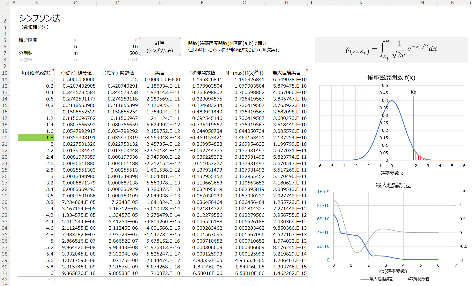Select derivative cell -0.736419567 in row 18
Screen dimensions: 472x286
[x=202, y=125]
